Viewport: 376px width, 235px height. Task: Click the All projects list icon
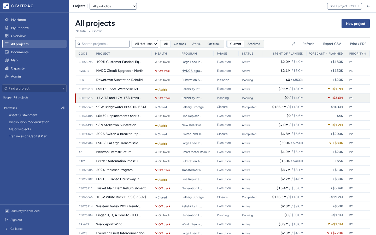tap(7, 44)
